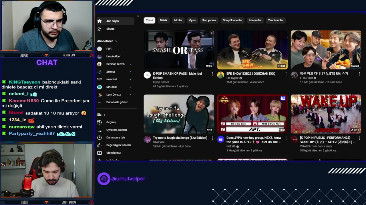Play the EFE SHOW thumbnail
The width and height of the screenshot is (366, 205).
tap(252, 50)
